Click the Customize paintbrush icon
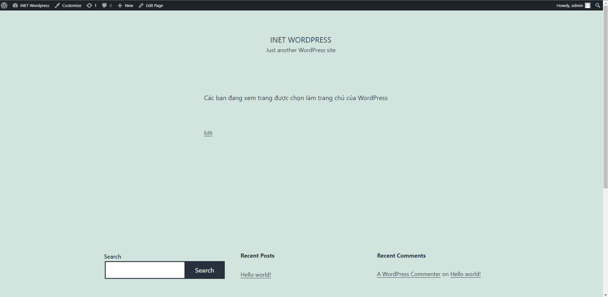 coord(57,5)
